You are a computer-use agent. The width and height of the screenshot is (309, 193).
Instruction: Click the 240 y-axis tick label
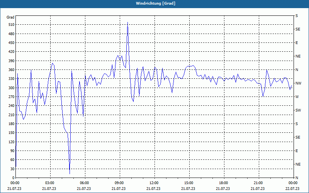pos(12,106)
